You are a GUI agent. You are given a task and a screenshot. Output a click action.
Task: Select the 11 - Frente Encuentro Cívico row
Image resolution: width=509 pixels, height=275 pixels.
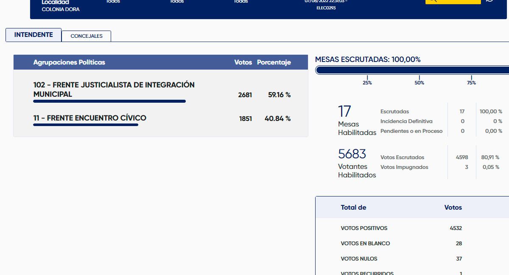point(89,118)
